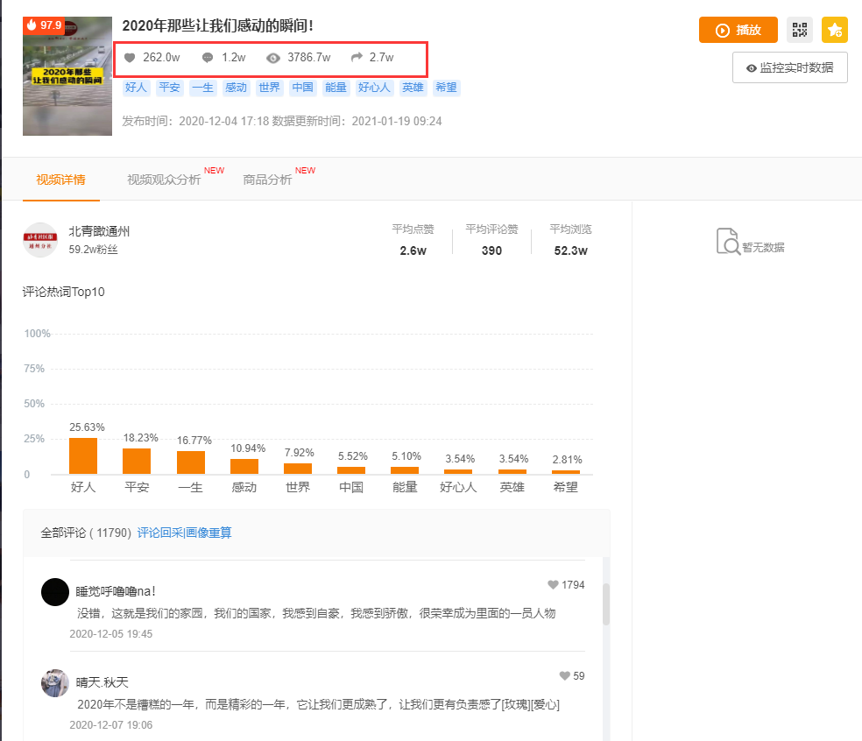The height and width of the screenshot is (741, 862).
Task: Click the yellow star favorite icon
Action: (x=835, y=30)
